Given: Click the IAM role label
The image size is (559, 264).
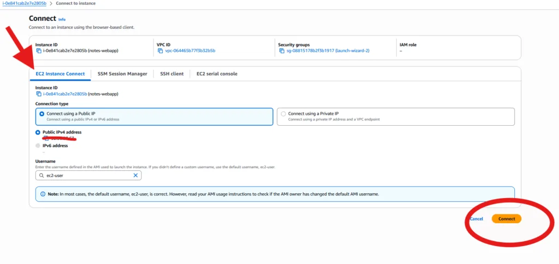Looking at the screenshot, I should coord(408,45).
